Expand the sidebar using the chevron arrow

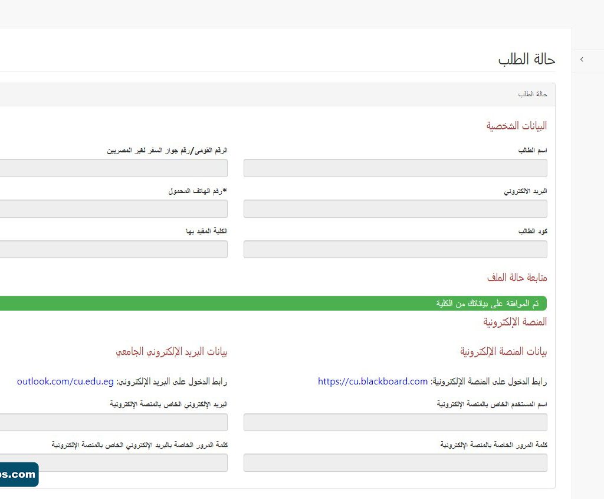pyautogui.click(x=582, y=60)
